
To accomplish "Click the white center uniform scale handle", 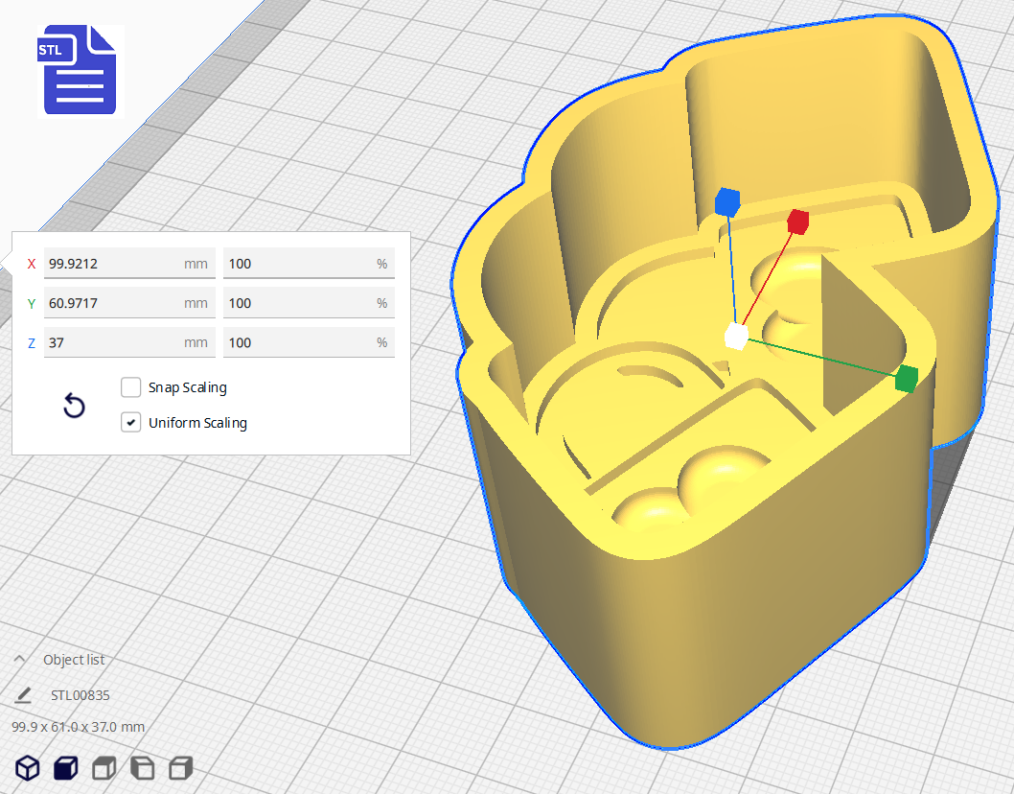I will 735,337.
